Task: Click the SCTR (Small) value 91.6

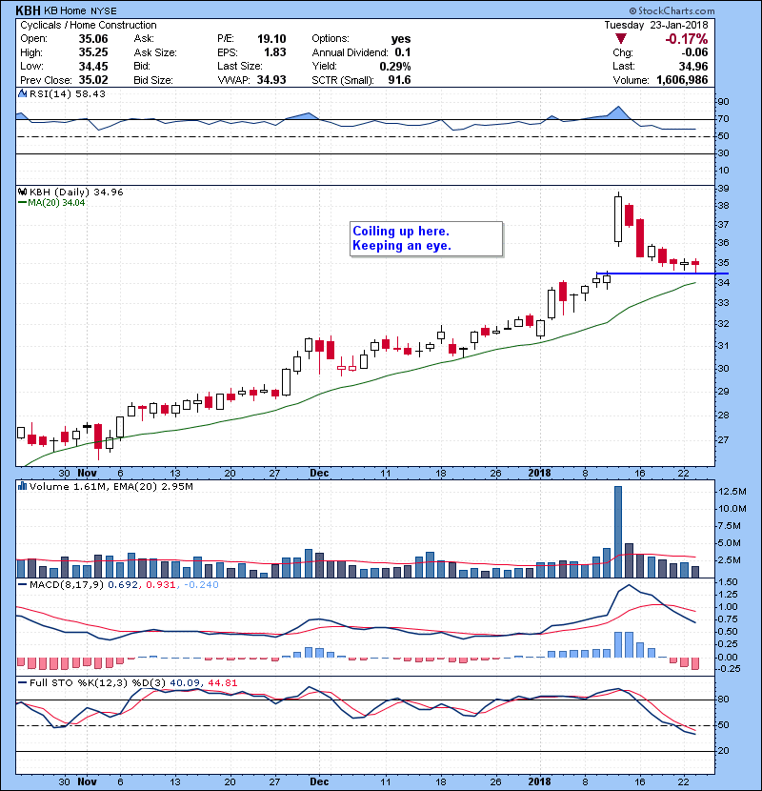Action: point(399,80)
